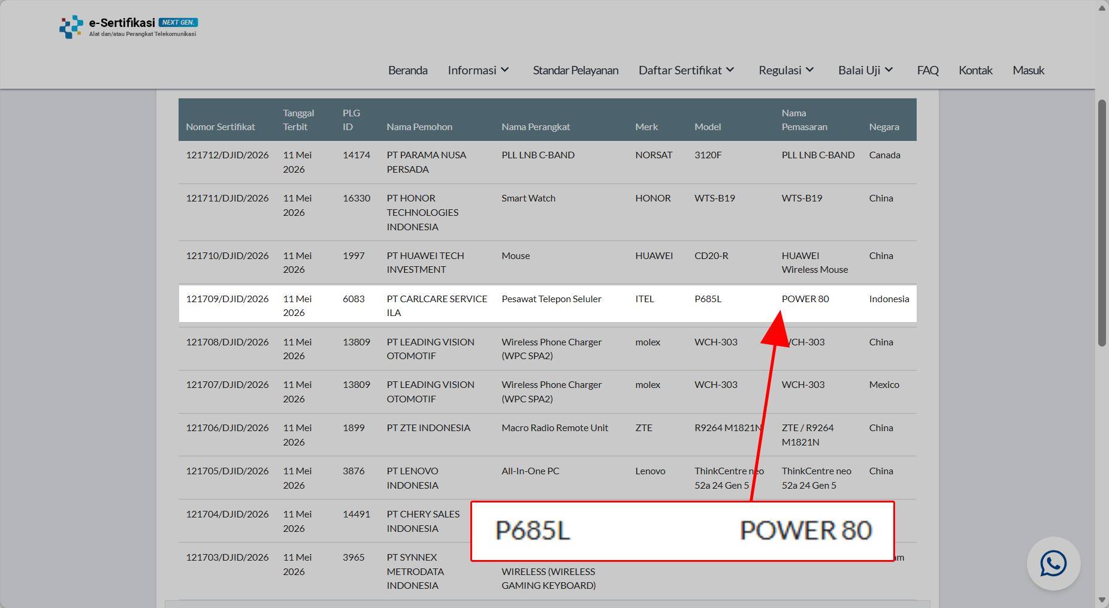
Task: Click PT PARAMA NUSA PERSADA applicant
Action: point(426,162)
